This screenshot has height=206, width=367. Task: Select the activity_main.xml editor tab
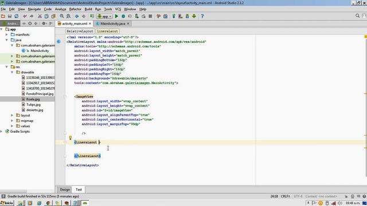coord(74,23)
